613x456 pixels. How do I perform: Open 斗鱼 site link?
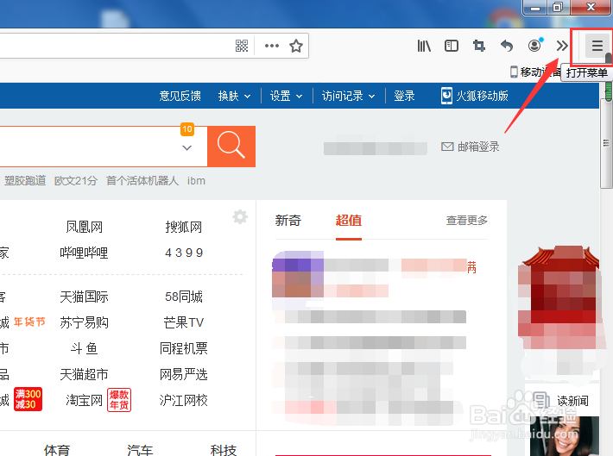click(x=84, y=348)
